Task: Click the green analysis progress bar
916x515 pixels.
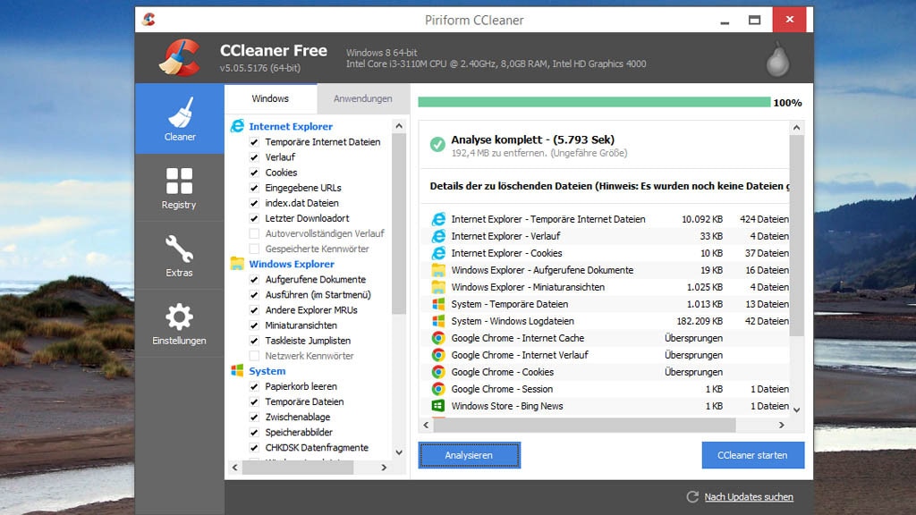Action: pos(594,102)
